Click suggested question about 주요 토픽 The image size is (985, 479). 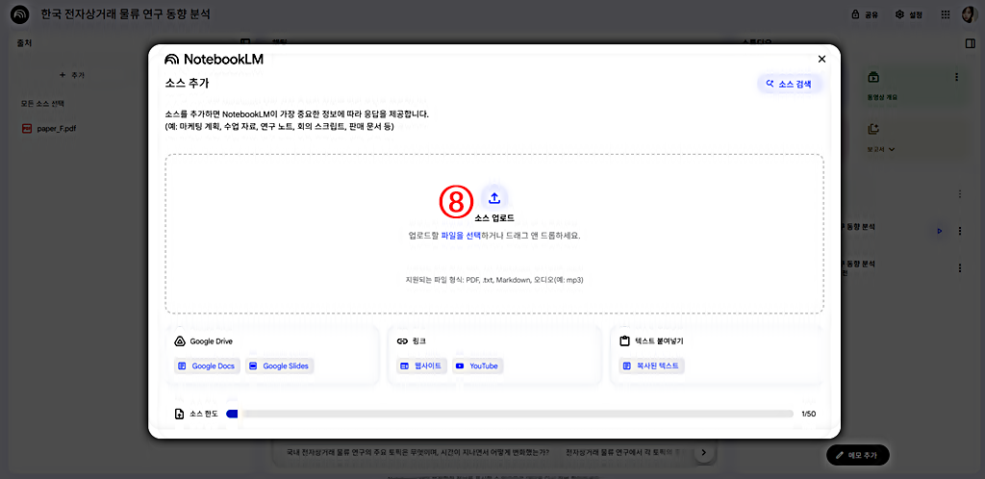click(417, 452)
